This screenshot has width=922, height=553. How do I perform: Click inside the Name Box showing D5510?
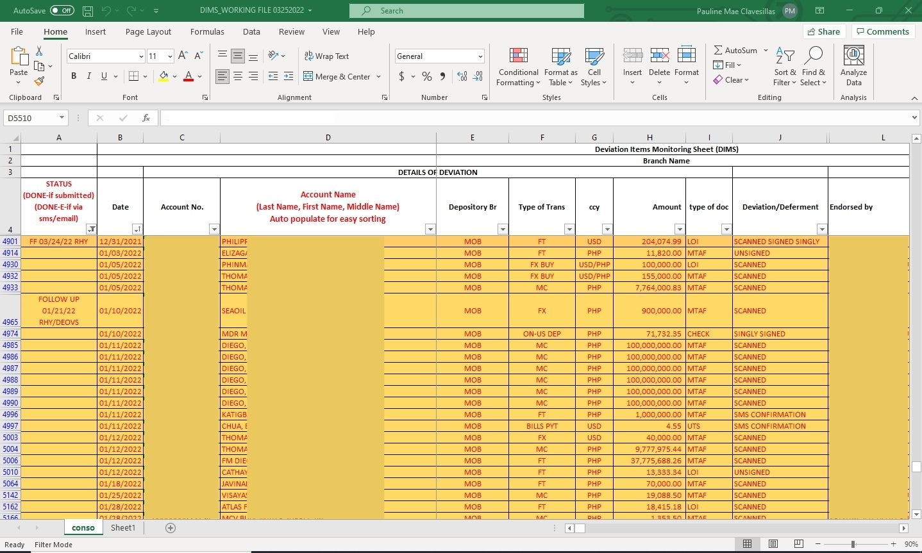[x=31, y=118]
